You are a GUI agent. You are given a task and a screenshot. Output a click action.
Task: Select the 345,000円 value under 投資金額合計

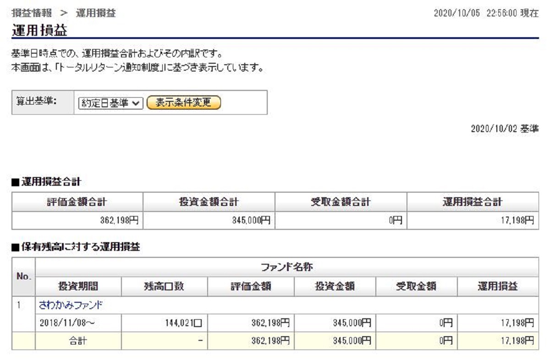click(x=251, y=221)
